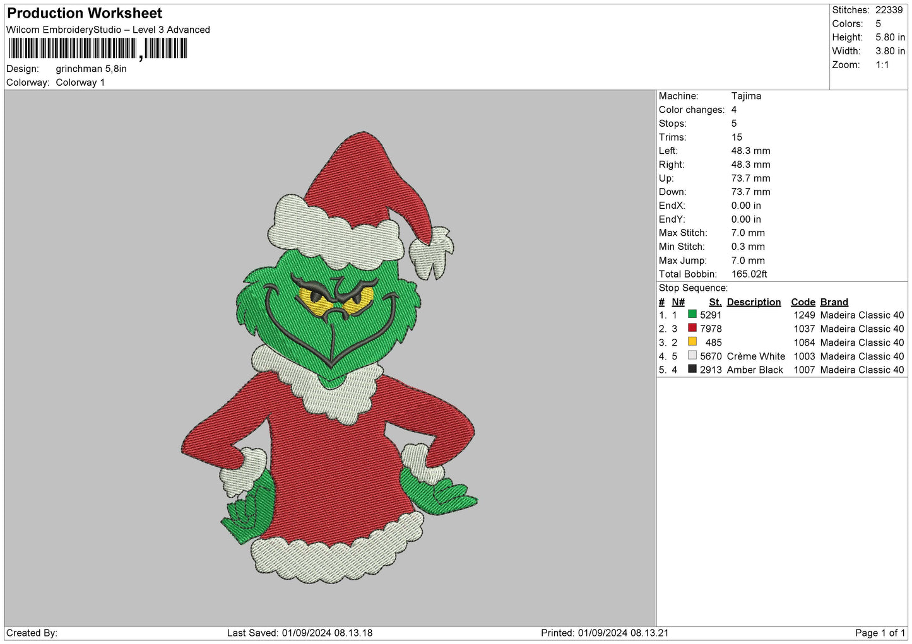912x644 pixels.
Task: Click the 'Description' column header
Action: tap(754, 302)
